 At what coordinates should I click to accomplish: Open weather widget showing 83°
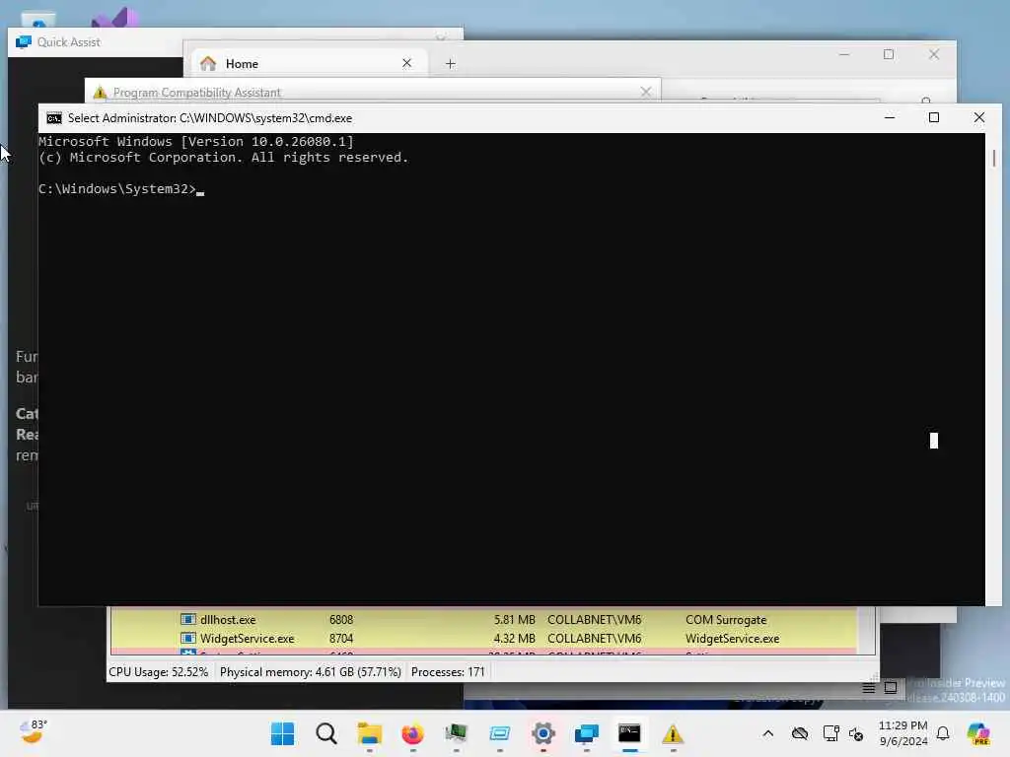tap(33, 732)
